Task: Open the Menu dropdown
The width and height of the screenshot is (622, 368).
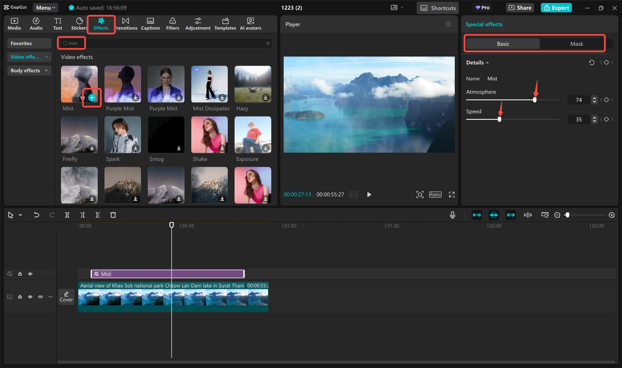Action: click(x=45, y=8)
